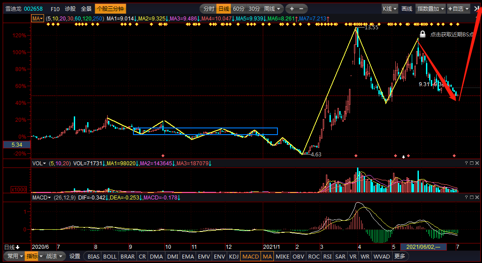The width and height of the screenshot is (482, 263).
Task: Switch to the 分时 intraday view
Action: pyautogui.click(x=209, y=8)
